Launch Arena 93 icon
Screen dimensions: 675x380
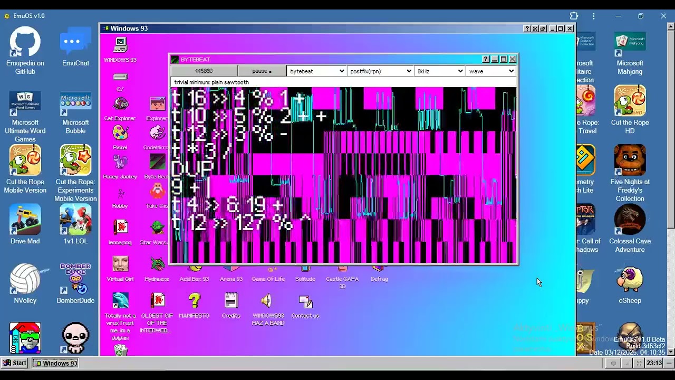click(231, 274)
